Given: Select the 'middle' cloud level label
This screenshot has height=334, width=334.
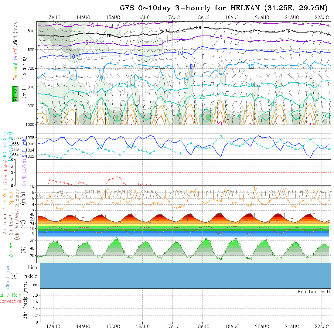Looking at the screenshot, I should [30, 276].
